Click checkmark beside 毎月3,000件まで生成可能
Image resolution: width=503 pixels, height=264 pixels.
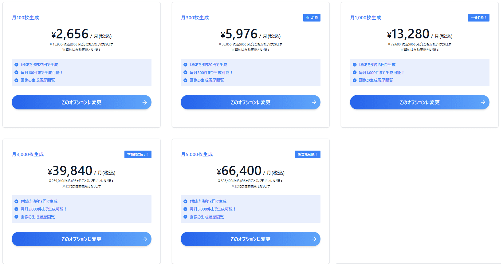16,209
